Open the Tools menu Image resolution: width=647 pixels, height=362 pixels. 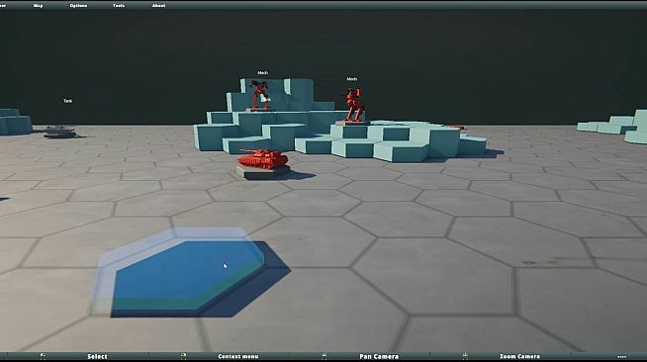click(119, 5)
